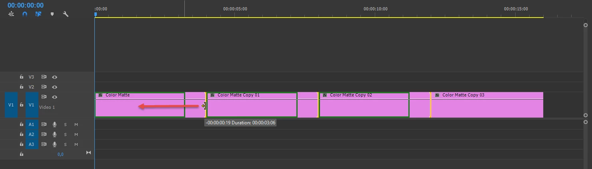Toggle the V2 track lock
Image resolution: width=592 pixels, height=169 pixels.
click(22, 87)
